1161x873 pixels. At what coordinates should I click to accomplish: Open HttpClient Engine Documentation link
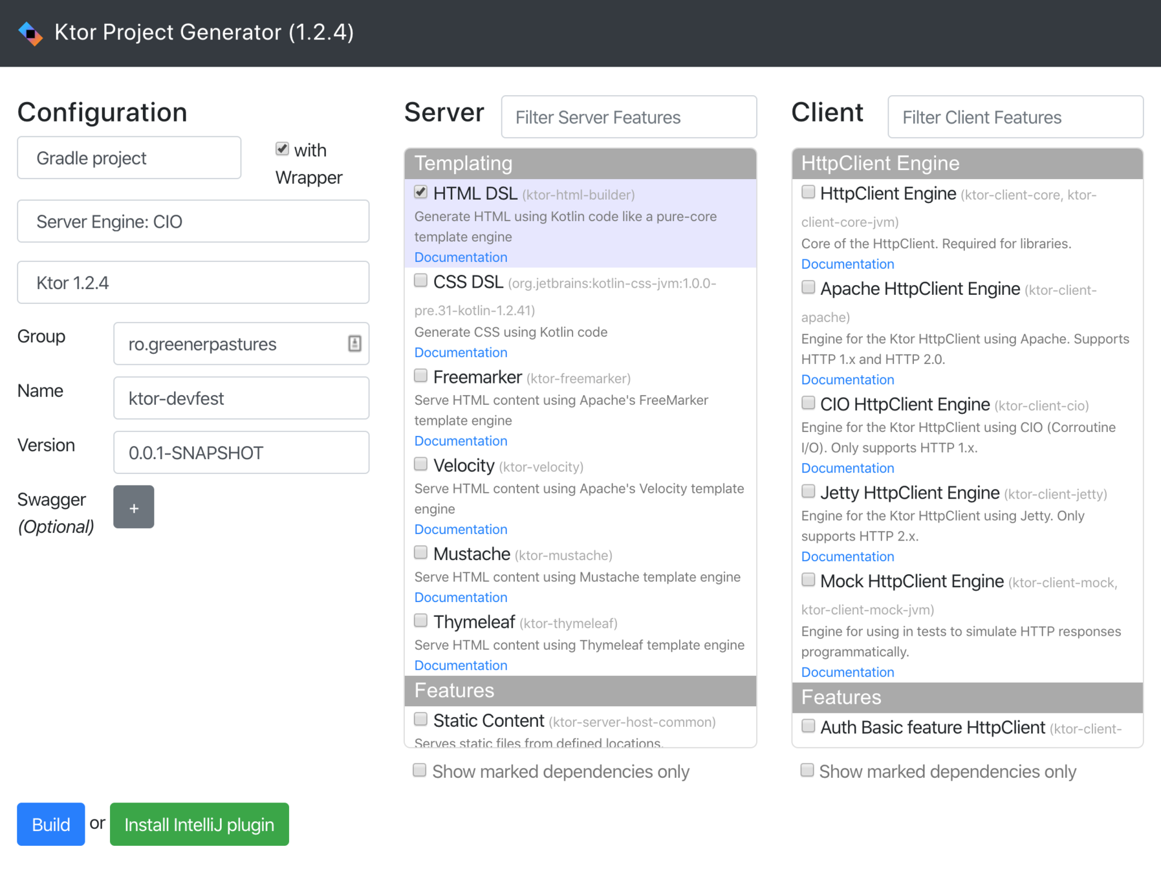(847, 264)
